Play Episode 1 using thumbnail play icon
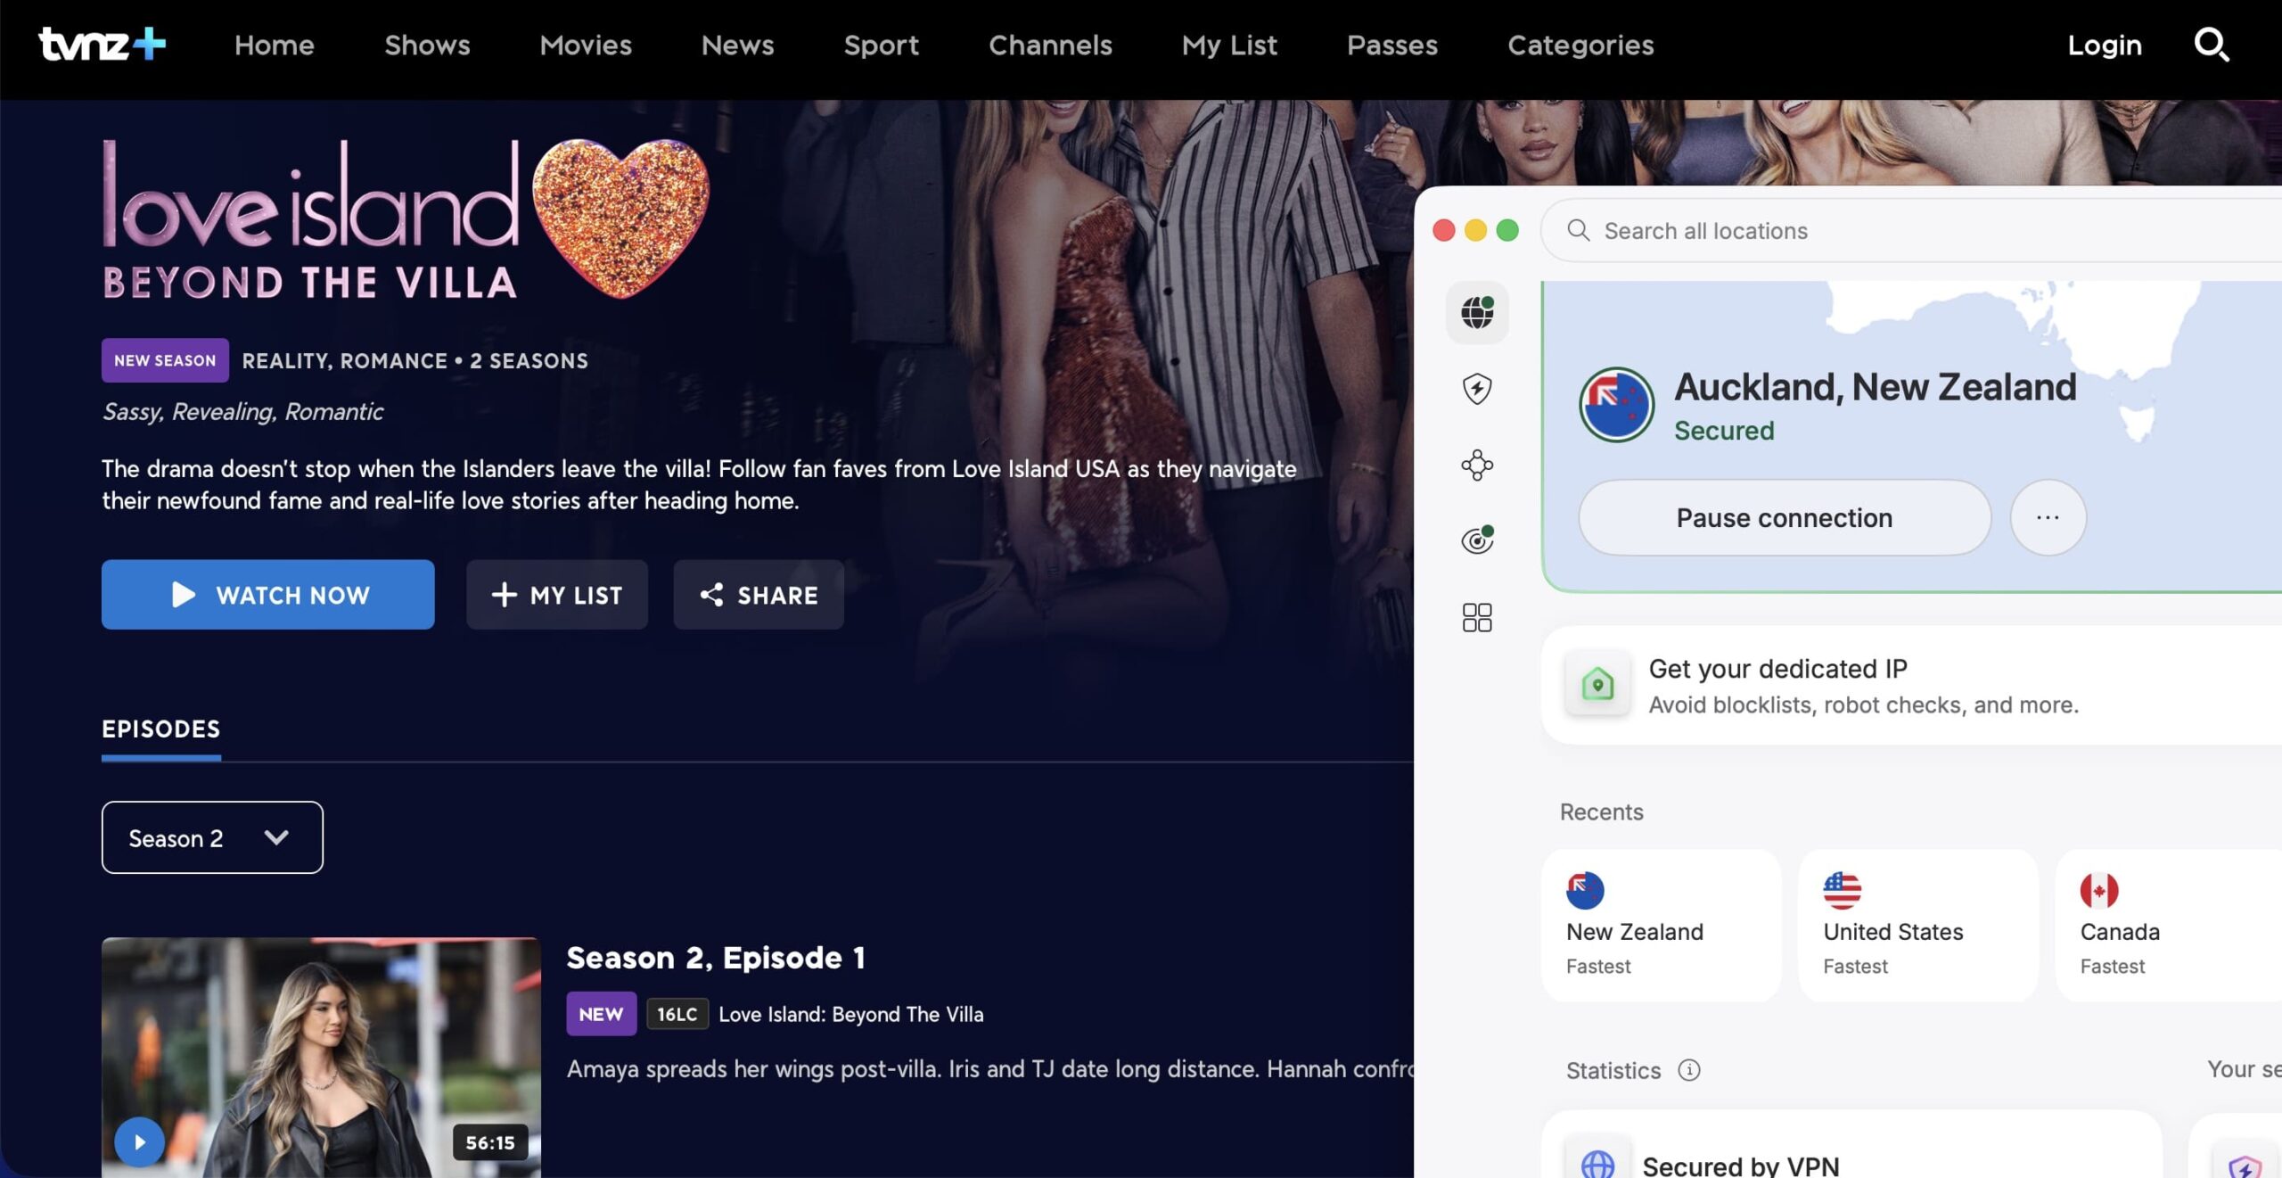The height and width of the screenshot is (1178, 2282). (x=140, y=1141)
